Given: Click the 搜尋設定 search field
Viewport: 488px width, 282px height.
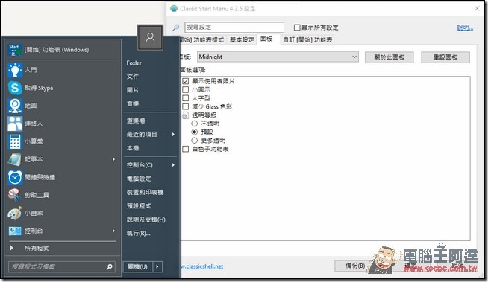Looking at the screenshot, I should [234, 28].
